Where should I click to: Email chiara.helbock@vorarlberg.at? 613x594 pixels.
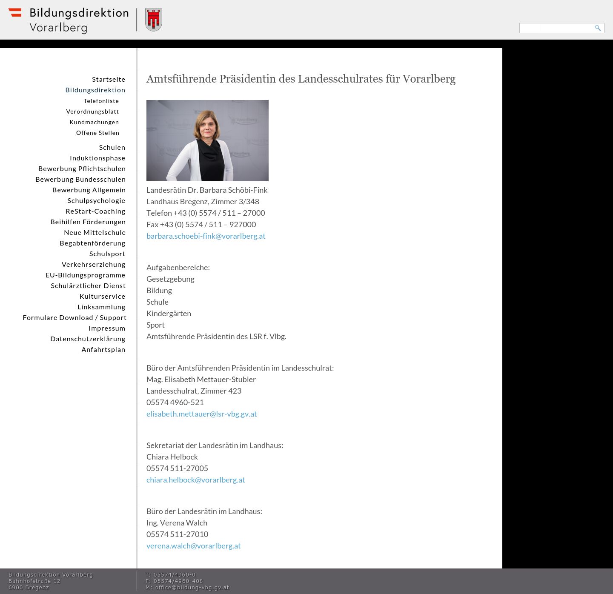point(196,480)
